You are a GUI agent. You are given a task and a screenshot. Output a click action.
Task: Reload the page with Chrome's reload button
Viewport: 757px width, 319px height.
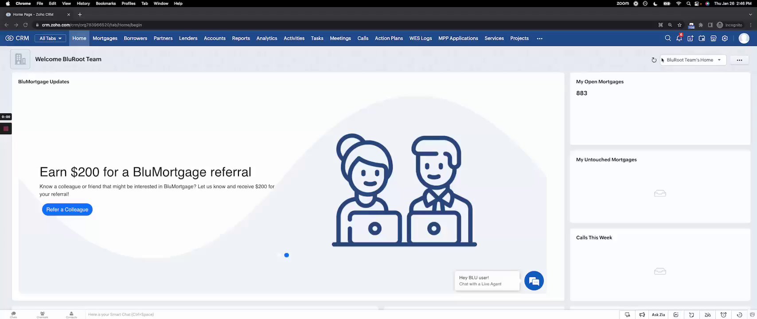[x=25, y=25]
